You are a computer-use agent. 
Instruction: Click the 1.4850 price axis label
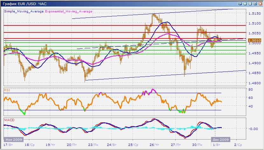coord(253,73)
